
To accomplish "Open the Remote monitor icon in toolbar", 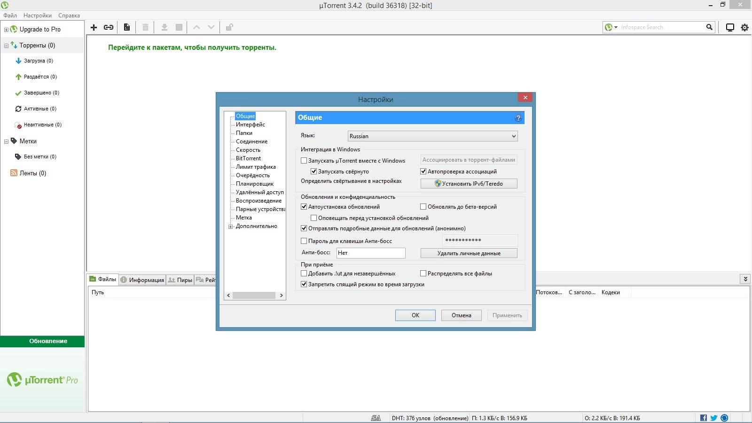I will (730, 27).
